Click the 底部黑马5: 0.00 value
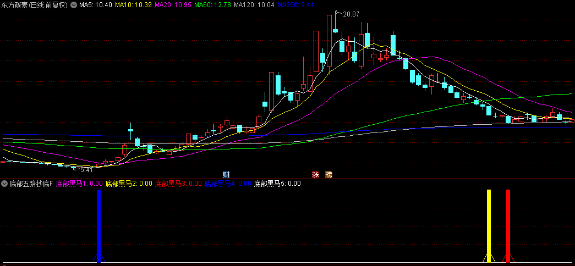This screenshot has height=266, width=575. 278,184
